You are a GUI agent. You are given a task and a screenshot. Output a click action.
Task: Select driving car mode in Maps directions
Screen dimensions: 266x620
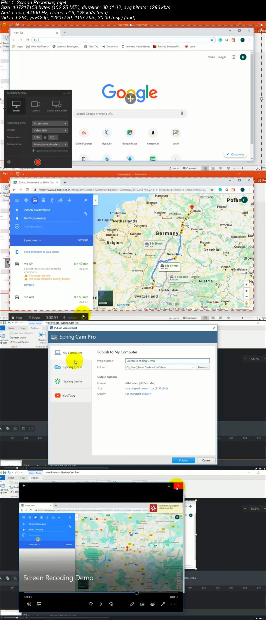pos(35,200)
